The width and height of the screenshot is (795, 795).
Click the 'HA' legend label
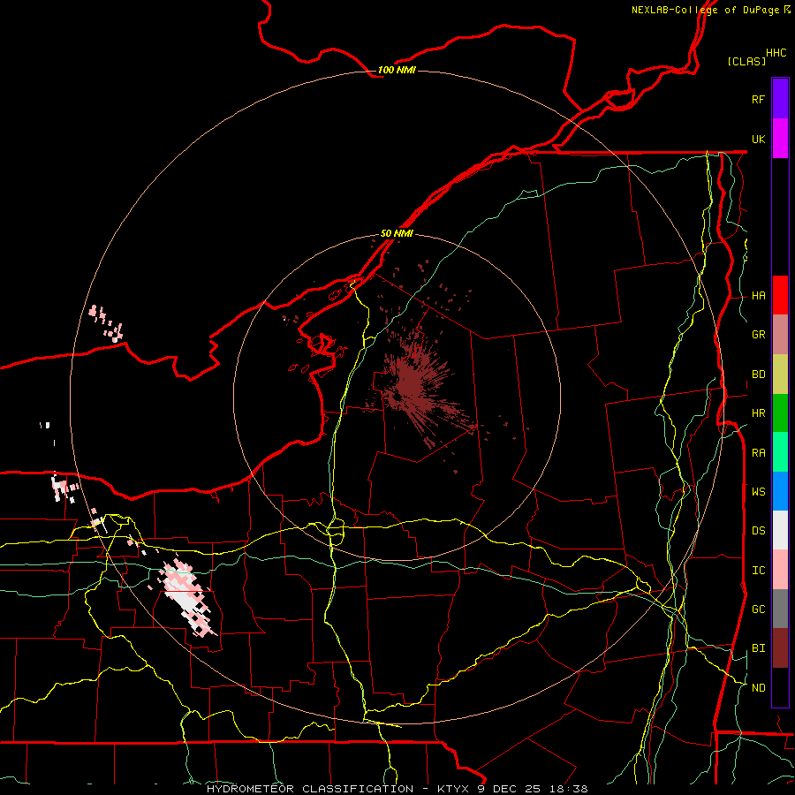(x=759, y=296)
